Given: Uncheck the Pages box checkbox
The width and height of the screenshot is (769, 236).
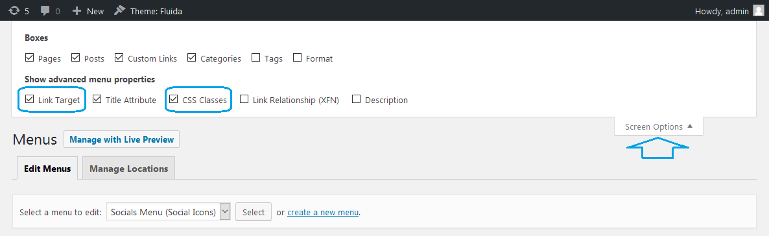Looking at the screenshot, I should (29, 58).
